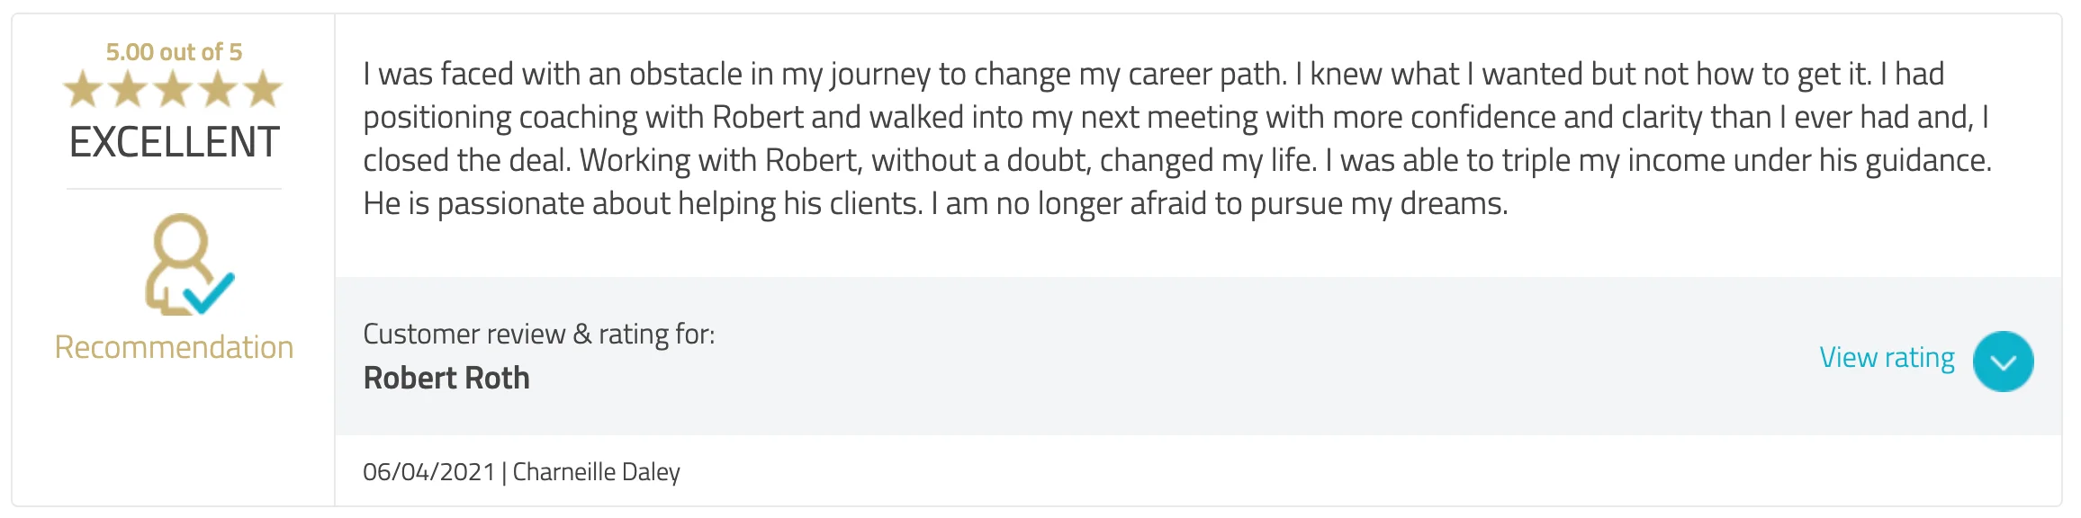The image size is (2081, 518).
Task: Click the 5.00 out of 5 score
Action: pyautogui.click(x=174, y=52)
